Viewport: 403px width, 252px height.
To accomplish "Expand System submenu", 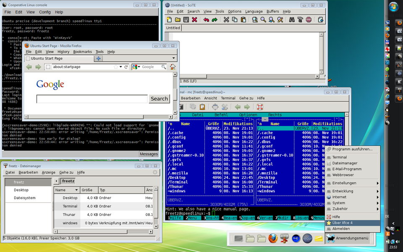I will (x=353, y=203).
